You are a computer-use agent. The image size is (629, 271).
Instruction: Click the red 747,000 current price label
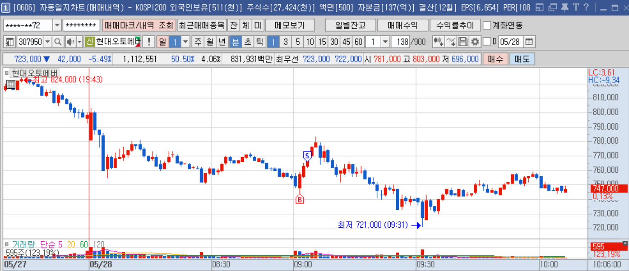pyautogui.click(x=609, y=189)
